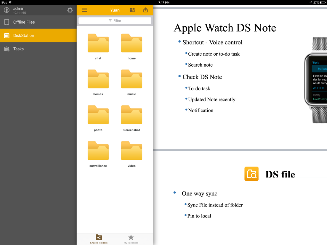
Task: Switch the folder view mode icon
Action: pos(132,10)
